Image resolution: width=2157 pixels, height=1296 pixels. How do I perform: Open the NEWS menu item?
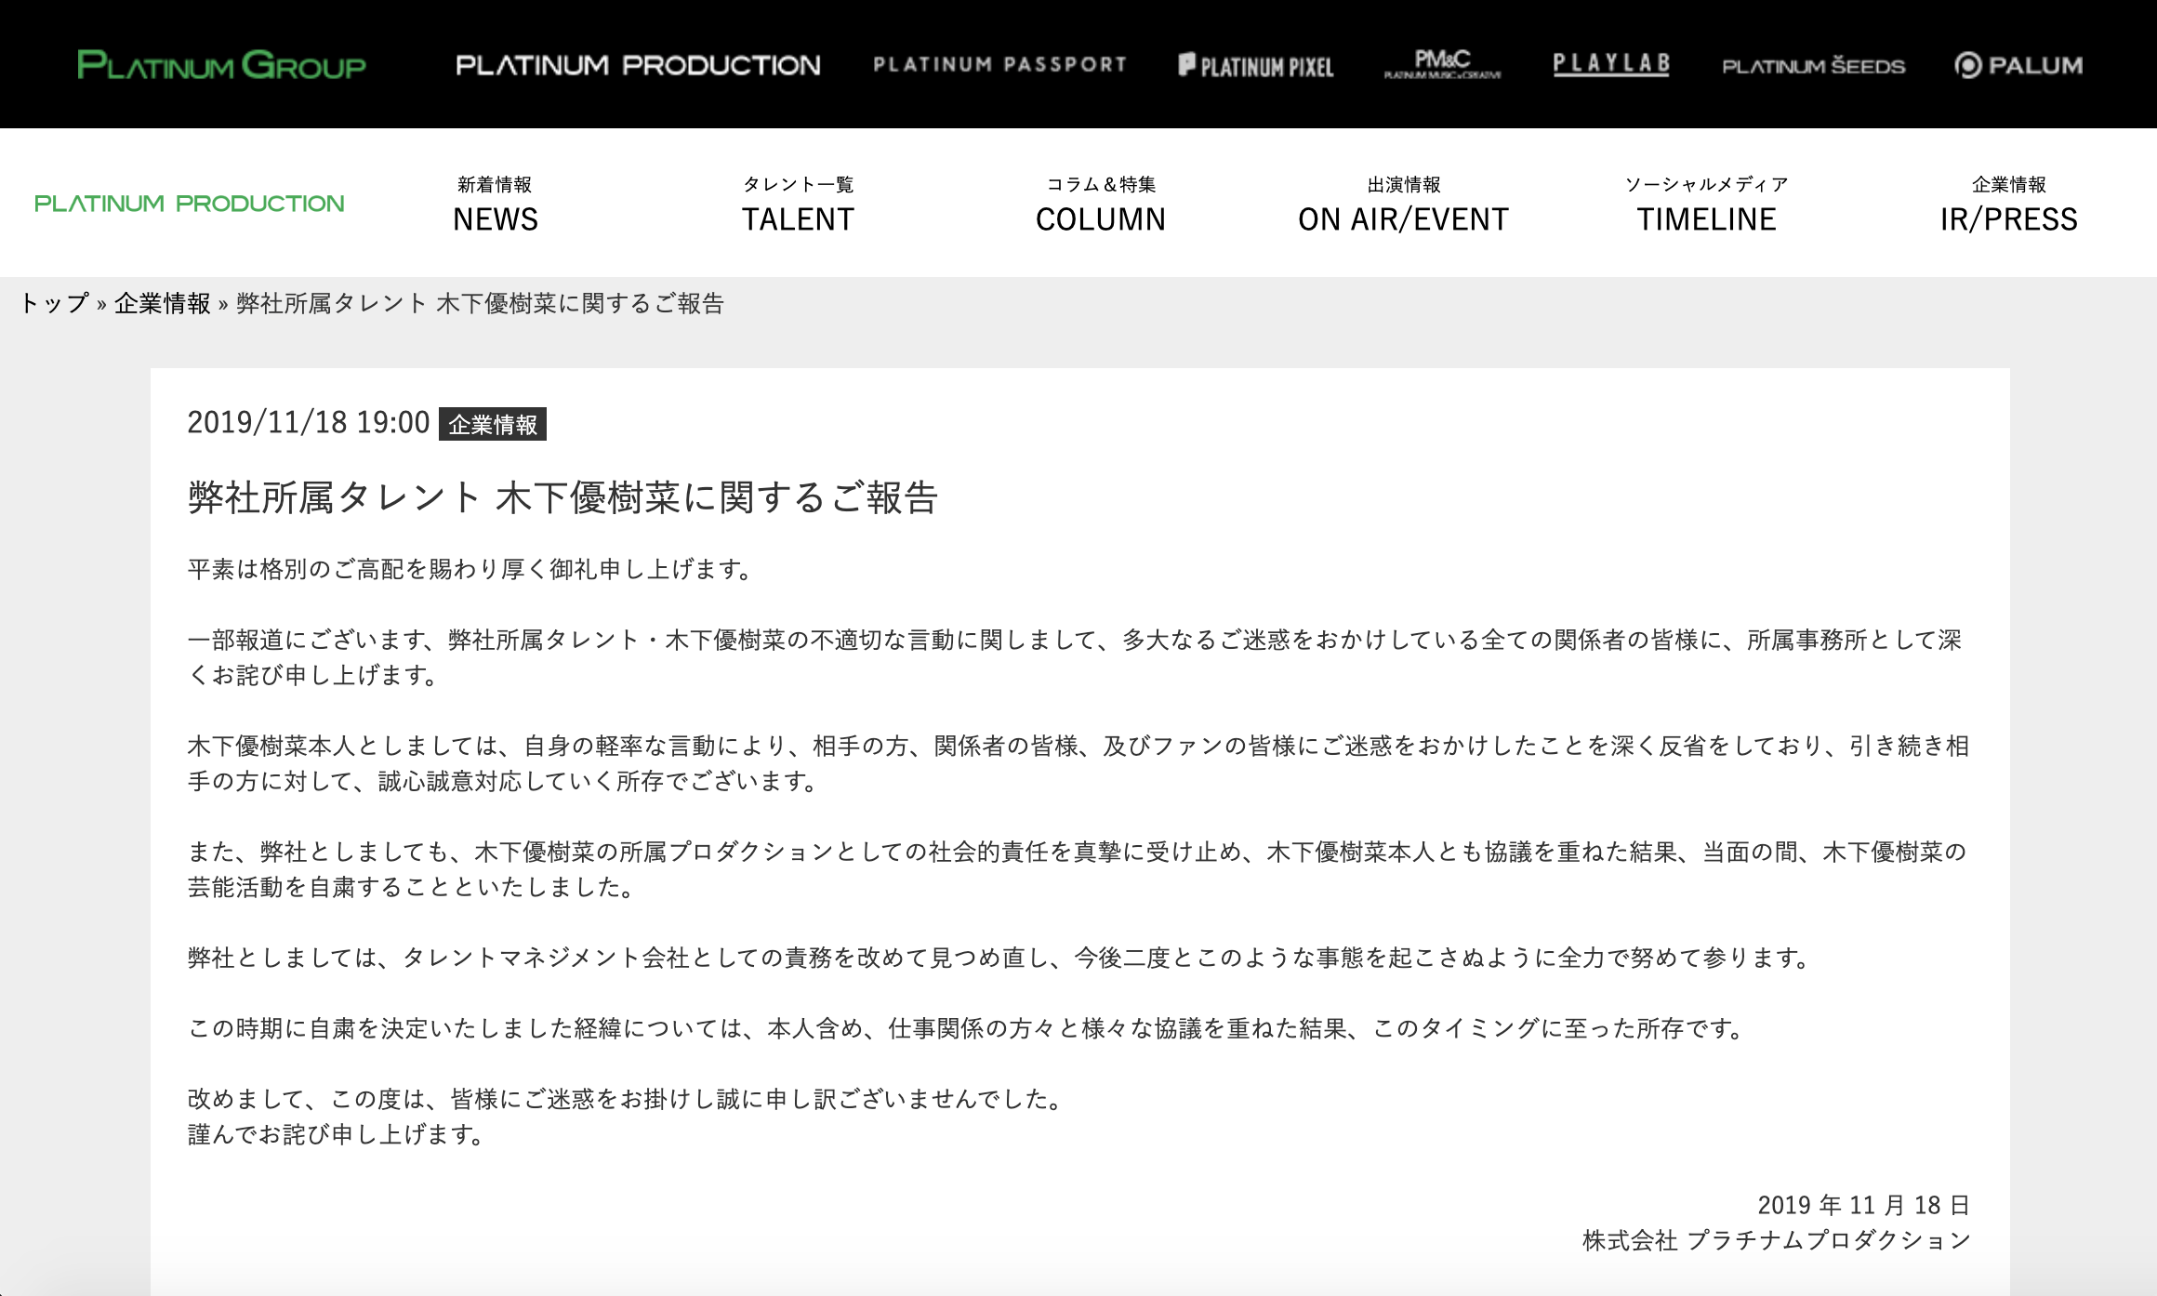(x=496, y=205)
